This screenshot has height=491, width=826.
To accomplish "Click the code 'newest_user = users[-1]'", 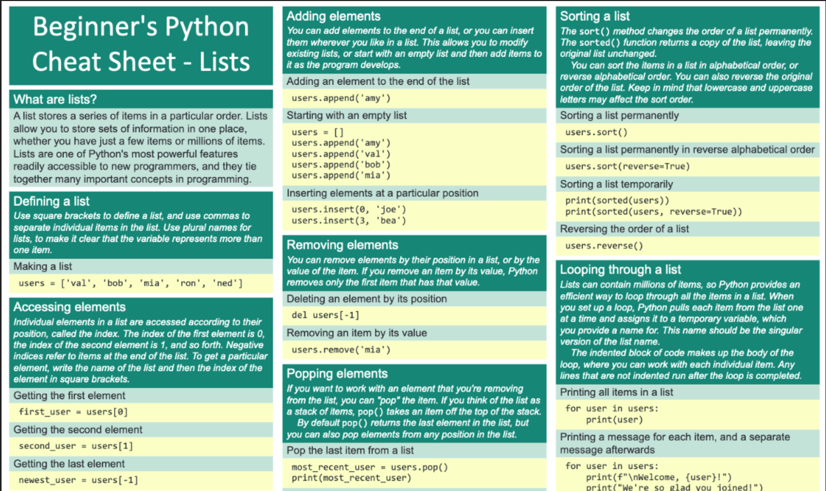I will tap(78, 480).
